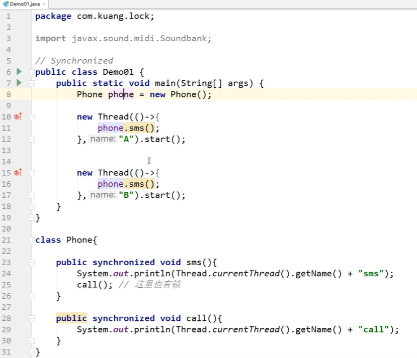Click '.start()' on line 12
This screenshot has height=358, width=417.
(160, 139)
